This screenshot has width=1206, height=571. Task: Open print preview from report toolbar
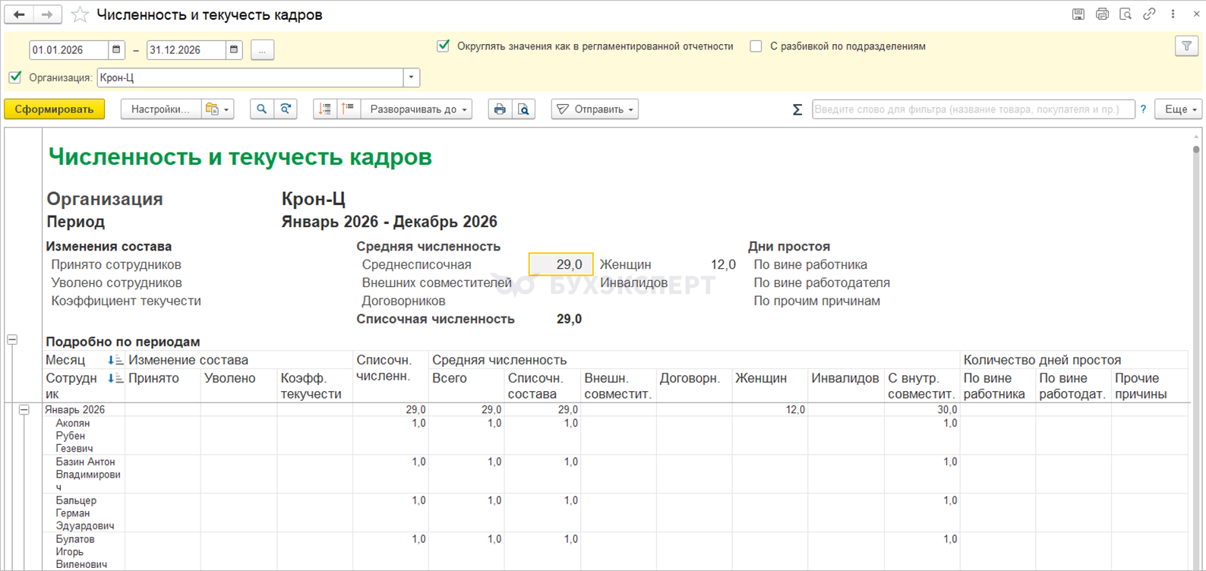tap(524, 109)
